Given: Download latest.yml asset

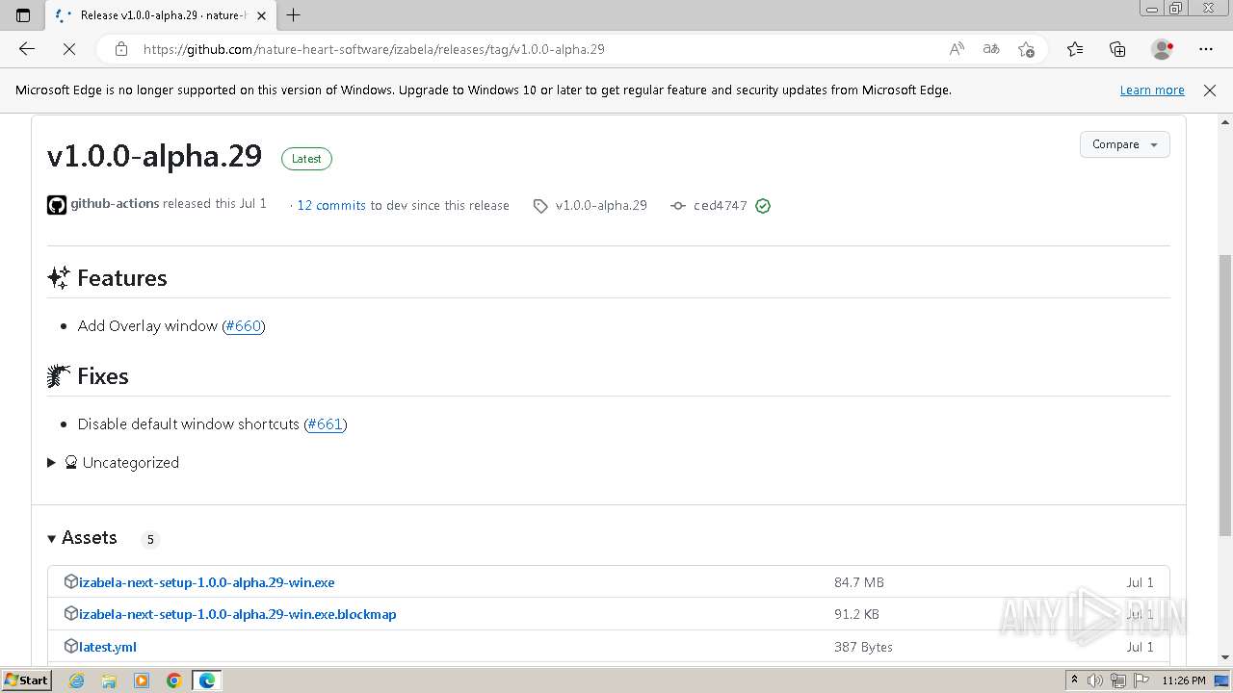Looking at the screenshot, I should (x=108, y=647).
